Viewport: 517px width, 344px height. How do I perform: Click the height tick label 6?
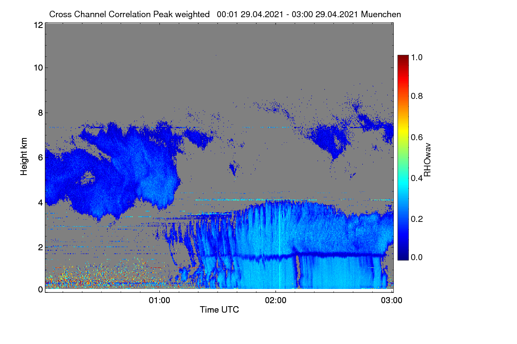coord(40,157)
